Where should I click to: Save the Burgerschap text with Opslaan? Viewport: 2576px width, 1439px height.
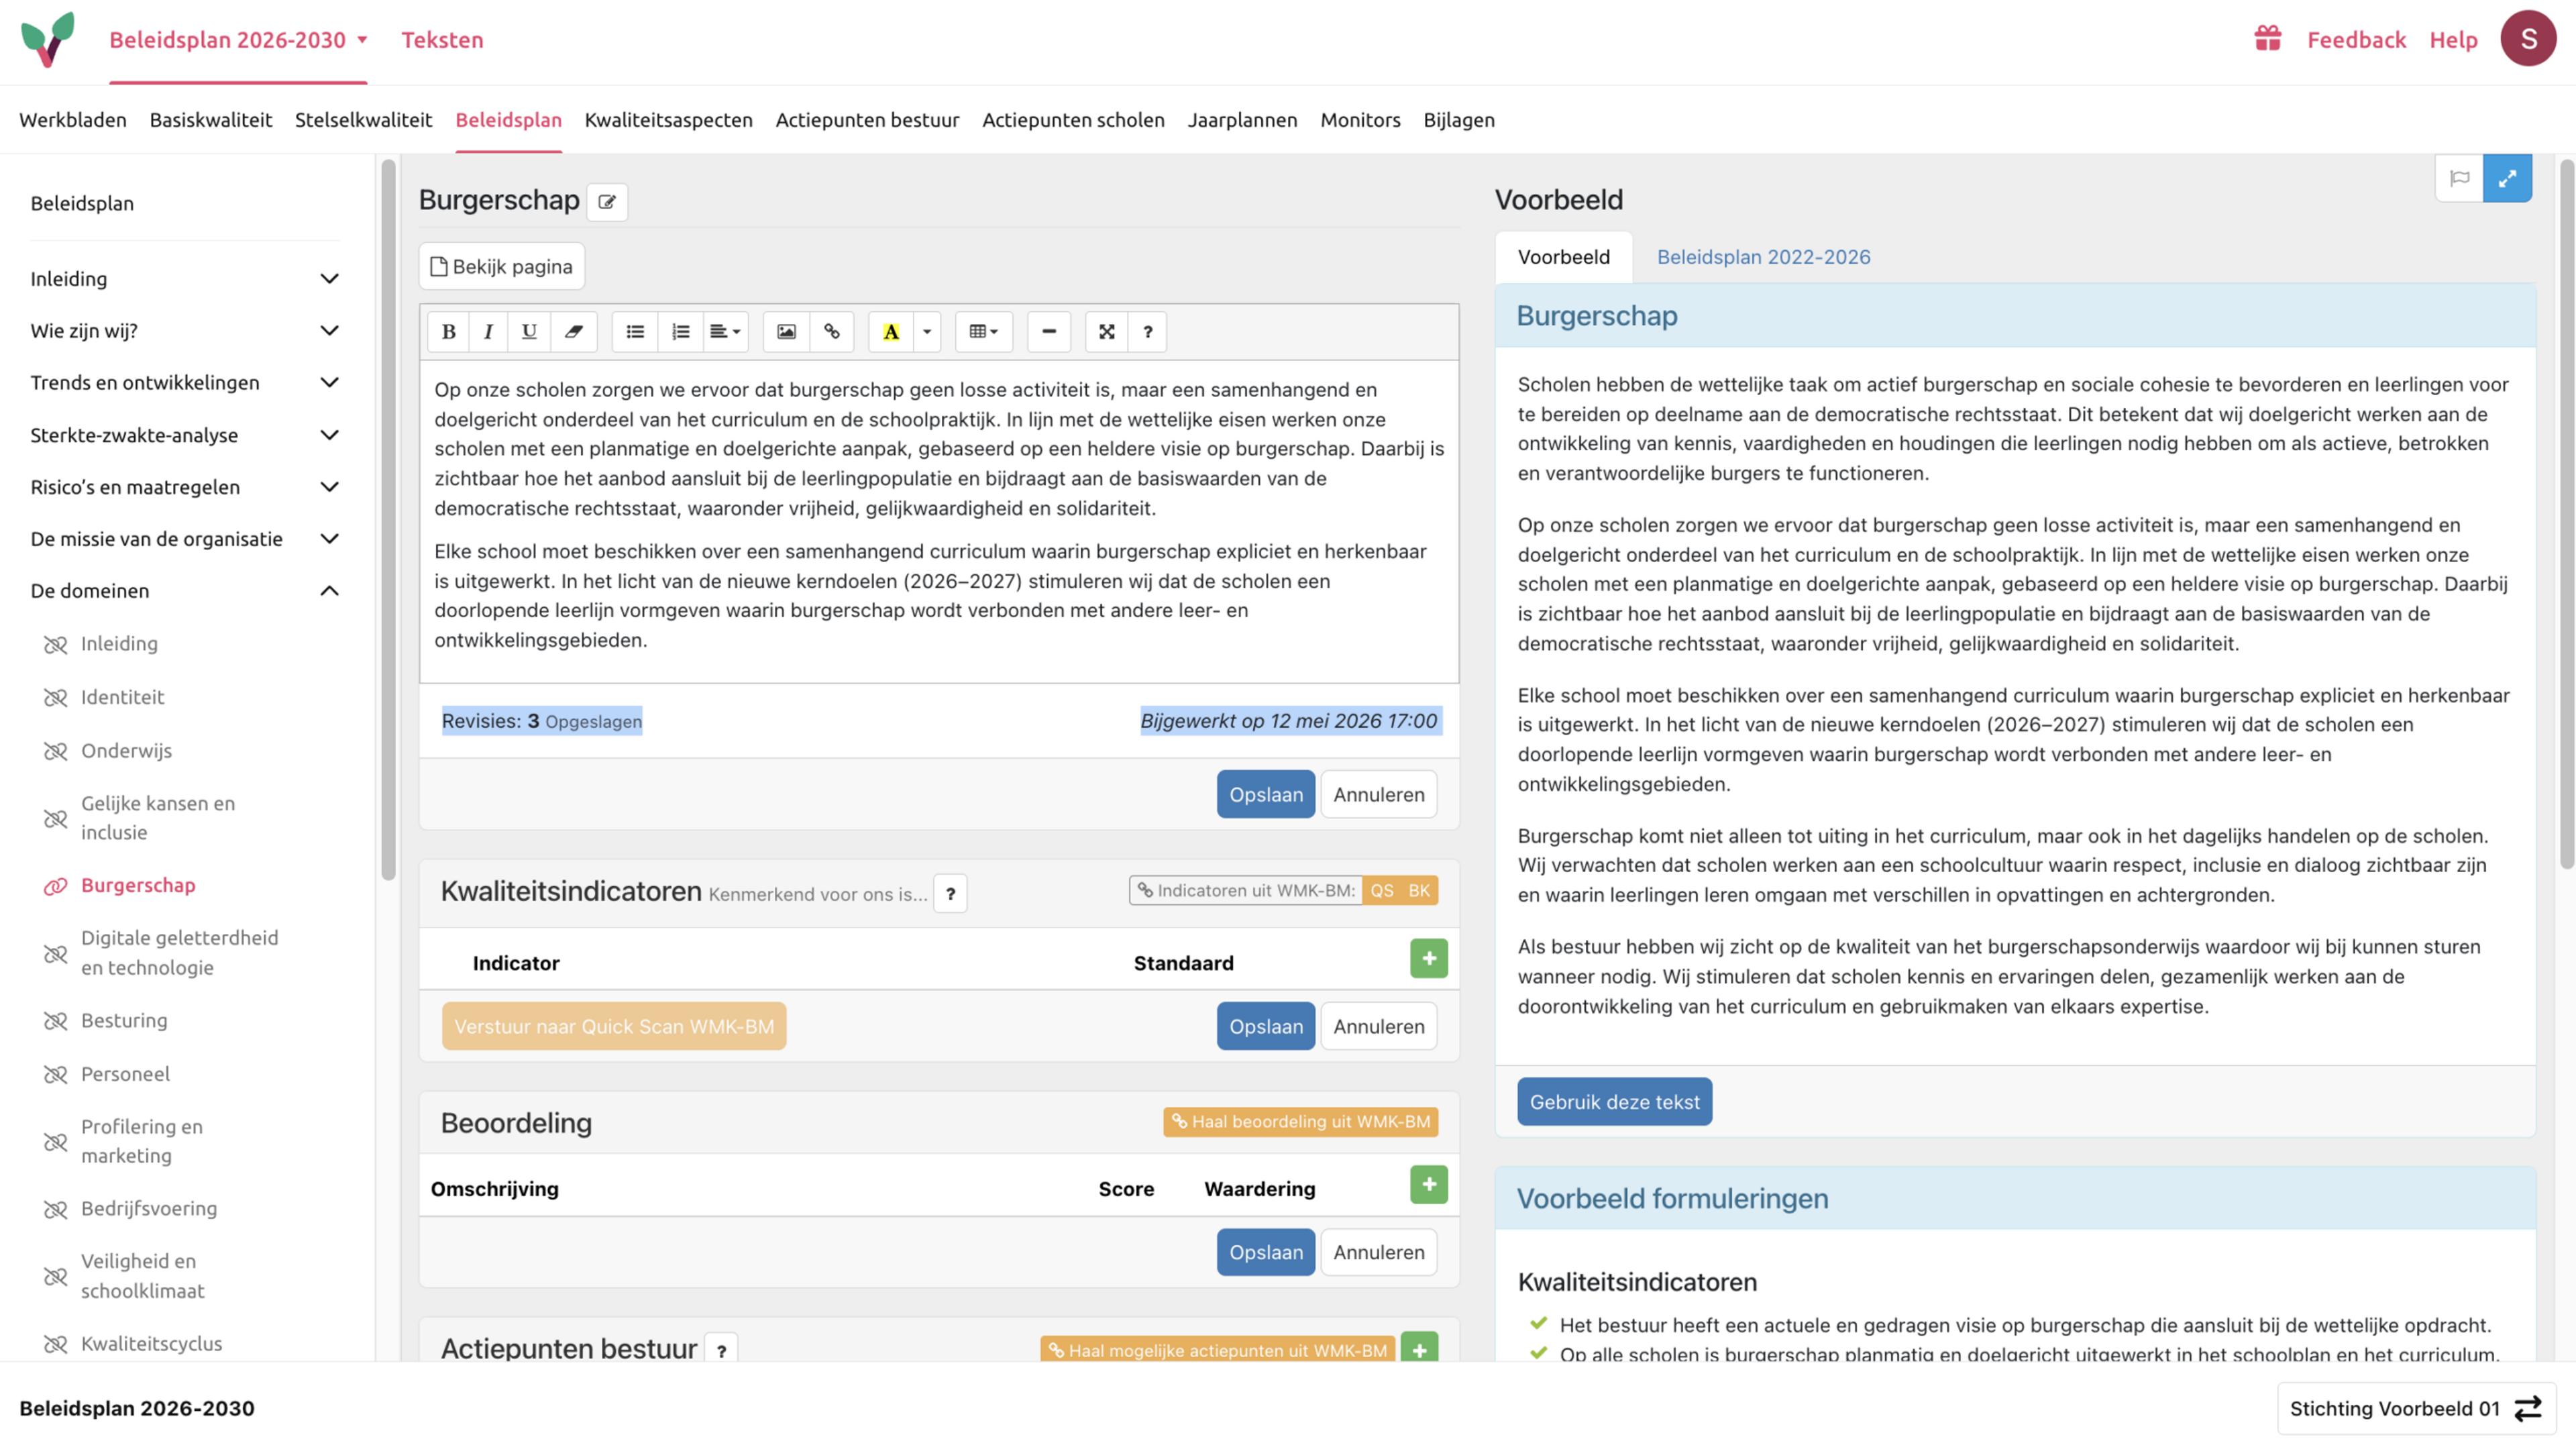click(1266, 795)
